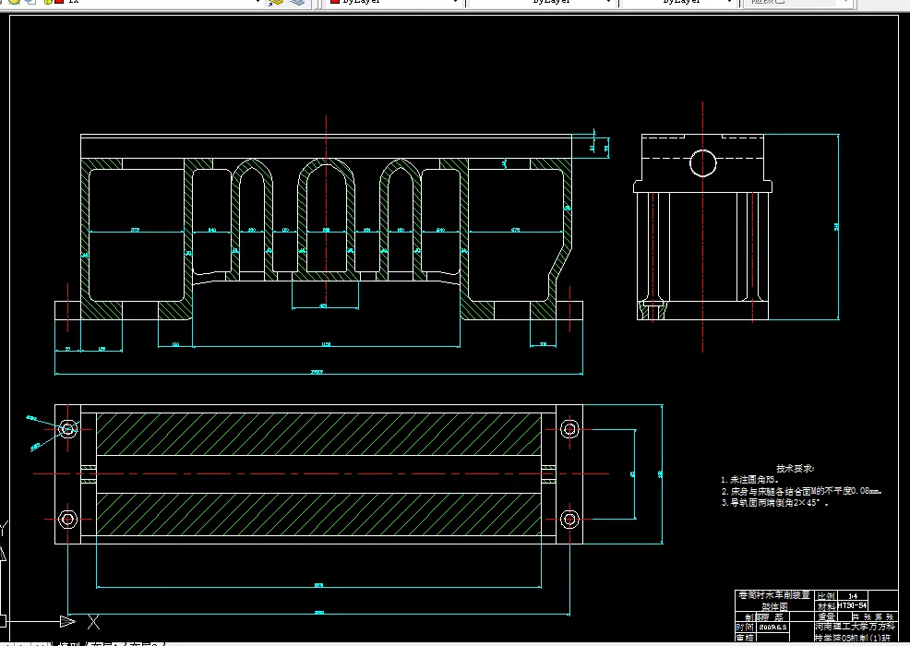Click the text 河南理工大学万方科 in the title block
The height and width of the screenshot is (646, 910).
tap(855, 628)
